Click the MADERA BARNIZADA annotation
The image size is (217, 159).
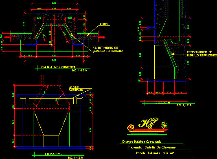[76, 89]
